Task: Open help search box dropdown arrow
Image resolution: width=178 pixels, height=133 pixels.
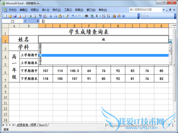Action: [x=163, y=10]
